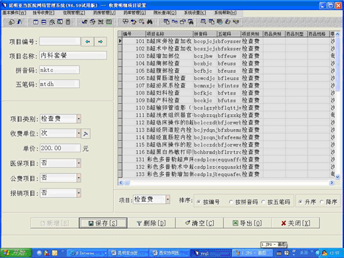344x258 pixels.
Task: Open the 系统帮助[H] menu
Action: [x=225, y=13]
